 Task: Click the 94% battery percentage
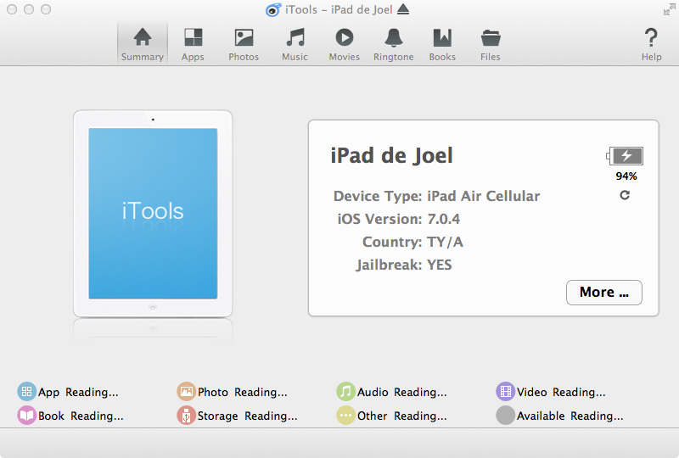(626, 176)
